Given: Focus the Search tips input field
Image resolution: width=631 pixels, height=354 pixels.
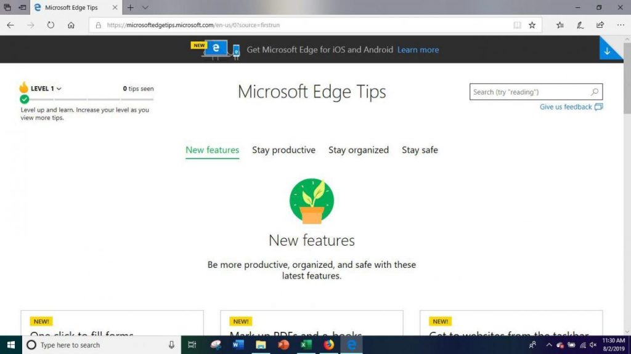Looking at the screenshot, I should (x=531, y=92).
